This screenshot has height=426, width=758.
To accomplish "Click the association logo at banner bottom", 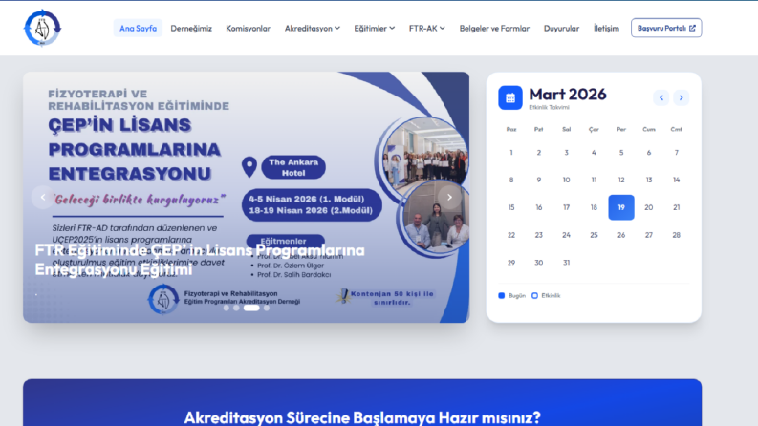I will tap(162, 299).
